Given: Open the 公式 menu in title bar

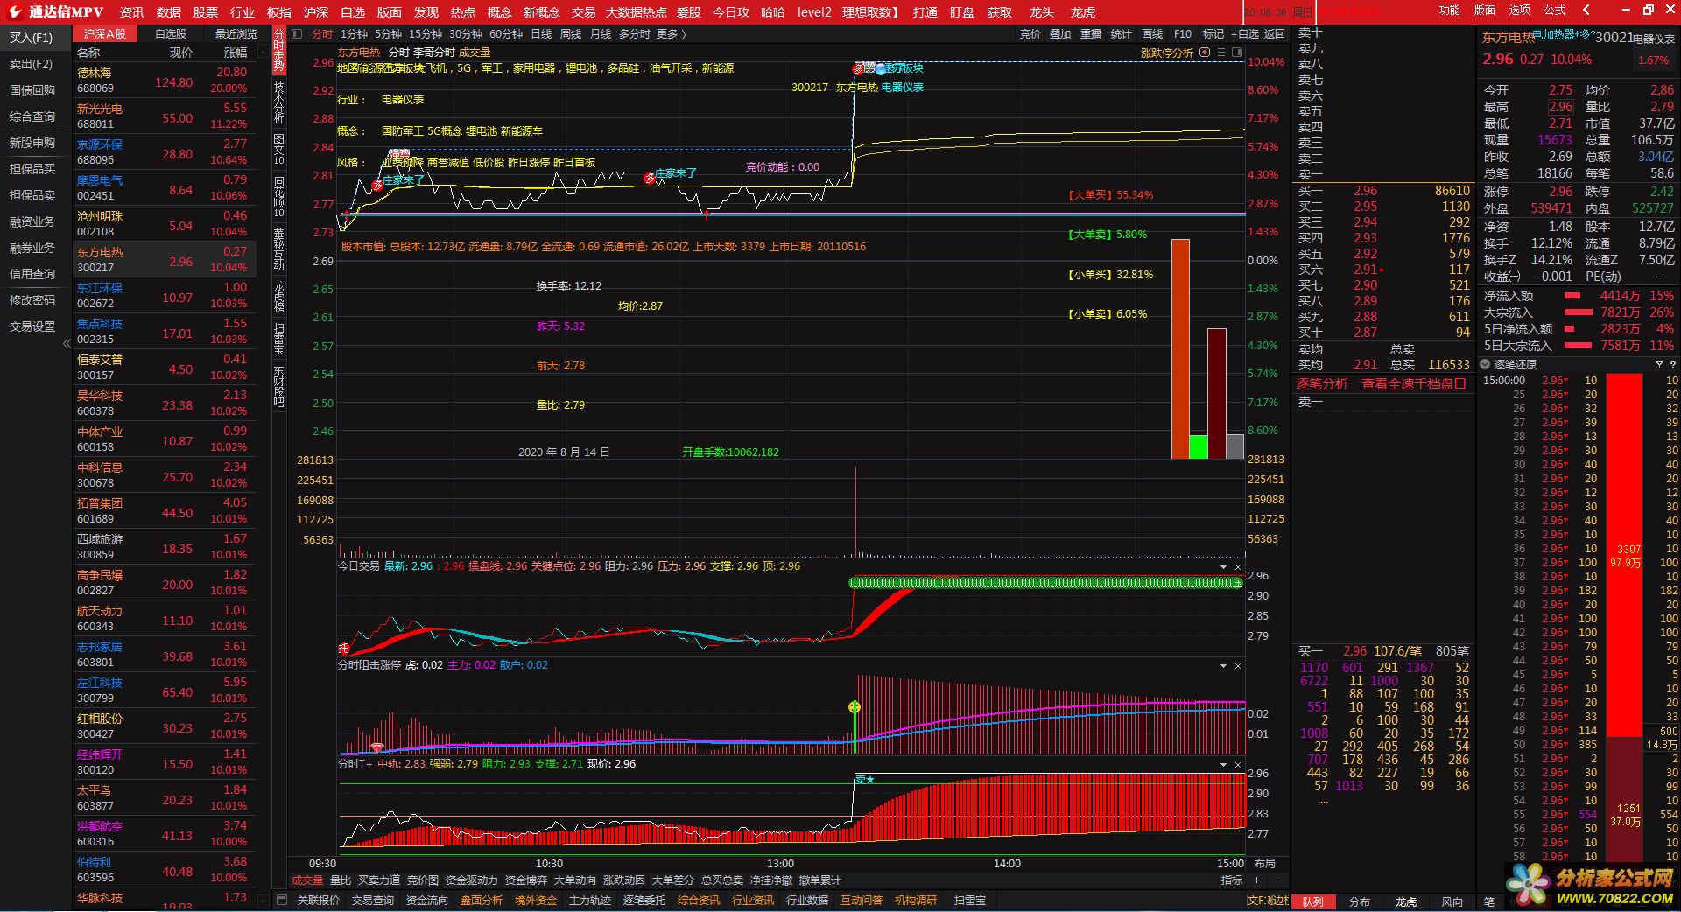Looking at the screenshot, I should [1554, 10].
